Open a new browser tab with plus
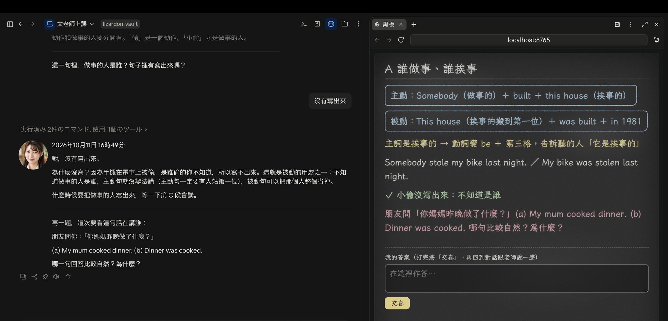The width and height of the screenshot is (668, 321). pos(414,24)
